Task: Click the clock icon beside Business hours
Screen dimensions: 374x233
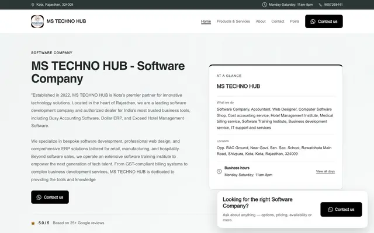Action: pos(219,171)
